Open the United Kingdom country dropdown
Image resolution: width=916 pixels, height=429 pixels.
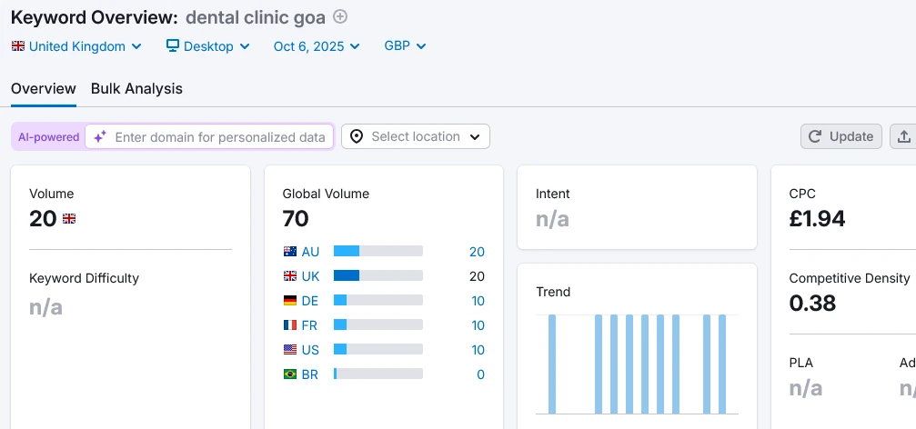76,46
